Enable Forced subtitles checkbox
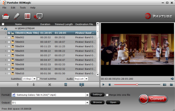 pos(38,79)
